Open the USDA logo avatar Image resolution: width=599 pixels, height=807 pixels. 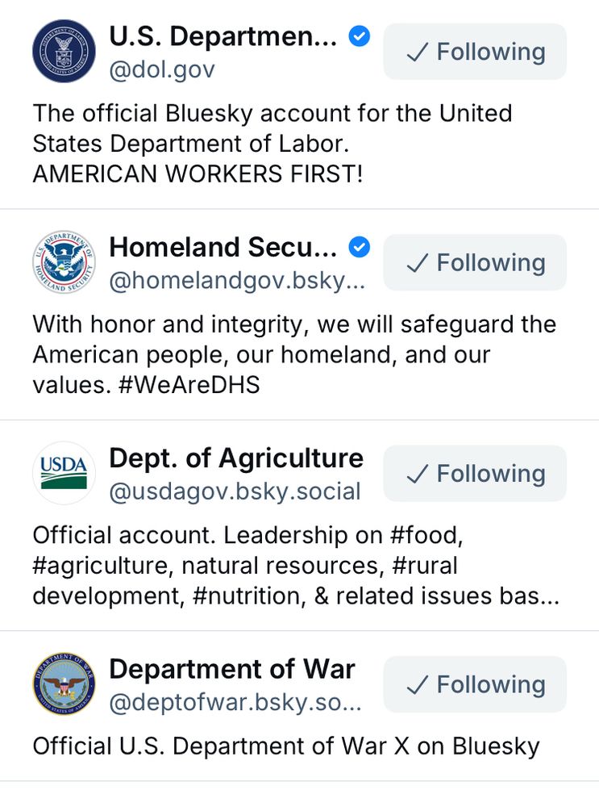point(64,474)
